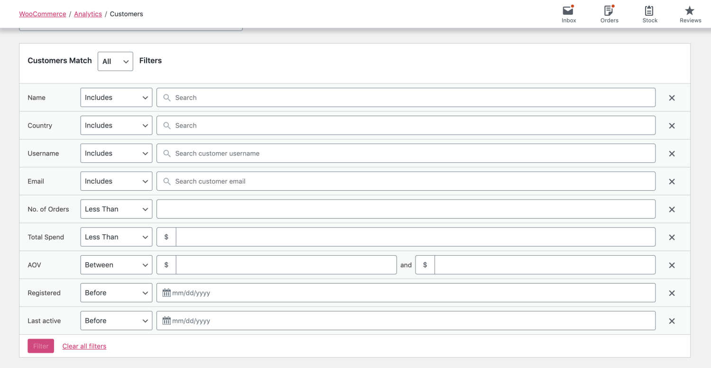Open the calendar icon in the Registered date field

(x=166, y=293)
